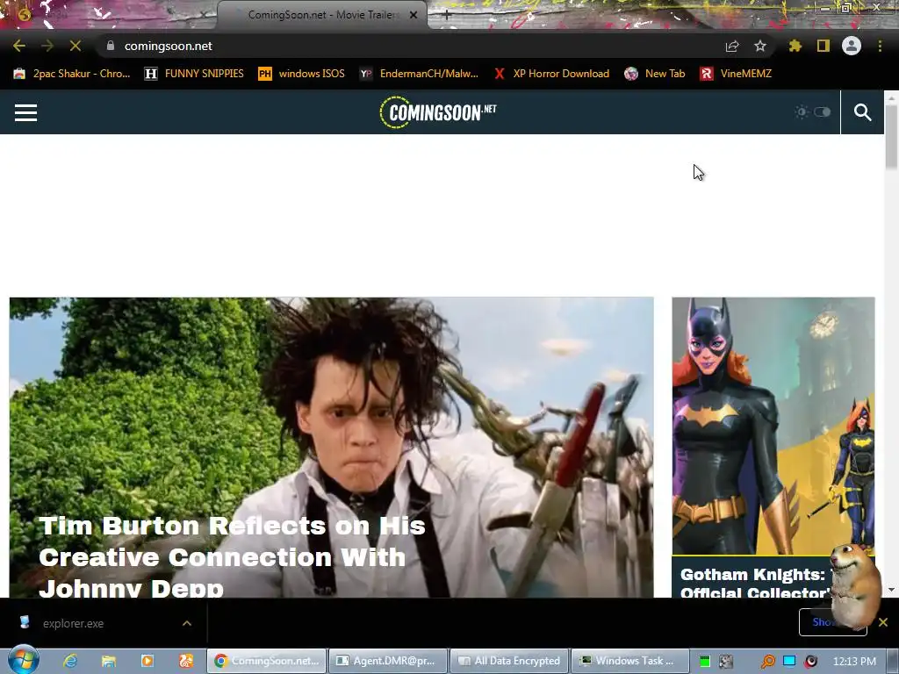Close the downloads bar
This screenshot has width=899, height=674.
click(883, 622)
